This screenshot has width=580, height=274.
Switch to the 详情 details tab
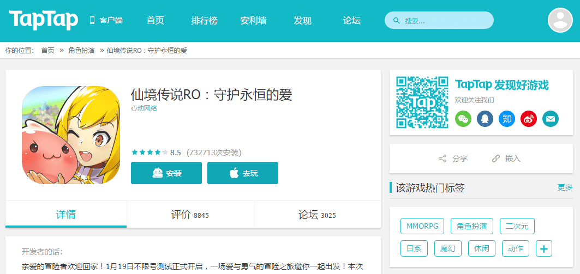66,215
